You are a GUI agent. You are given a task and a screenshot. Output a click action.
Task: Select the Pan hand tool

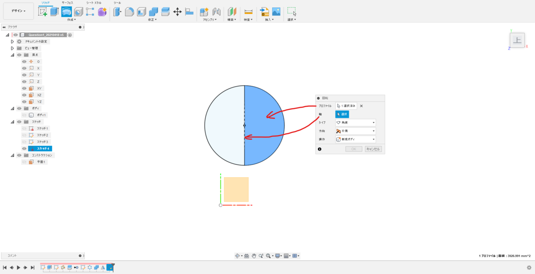[x=254, y=256]
